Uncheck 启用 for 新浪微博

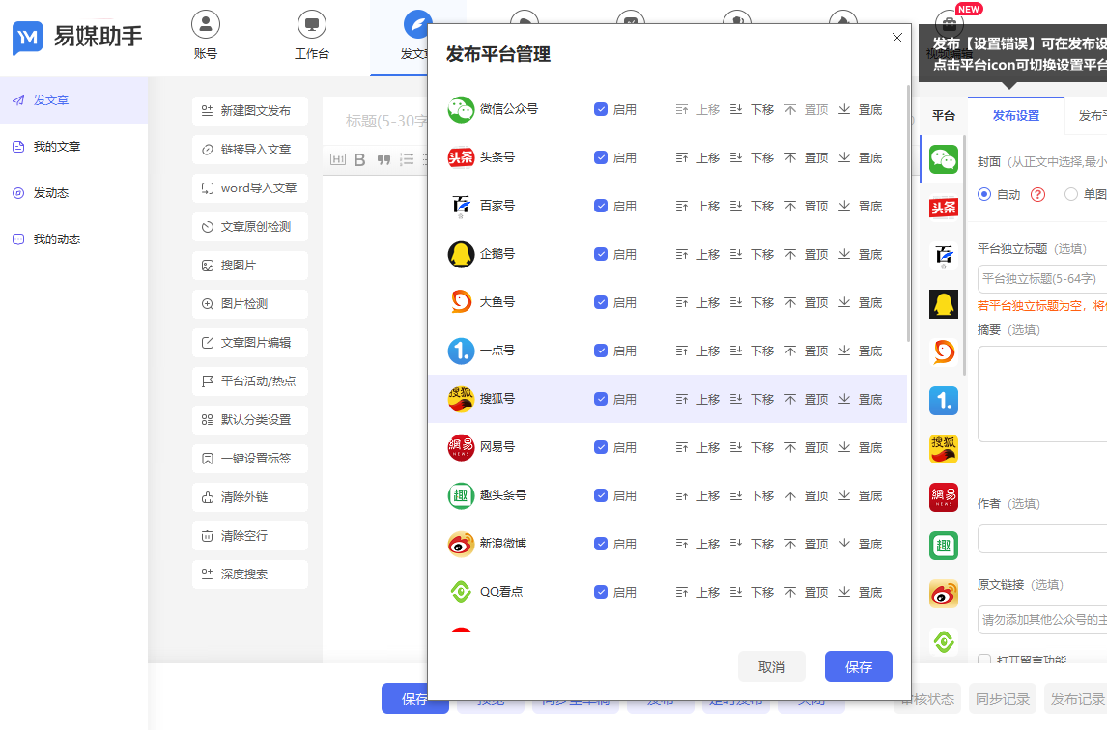point(601,544)
